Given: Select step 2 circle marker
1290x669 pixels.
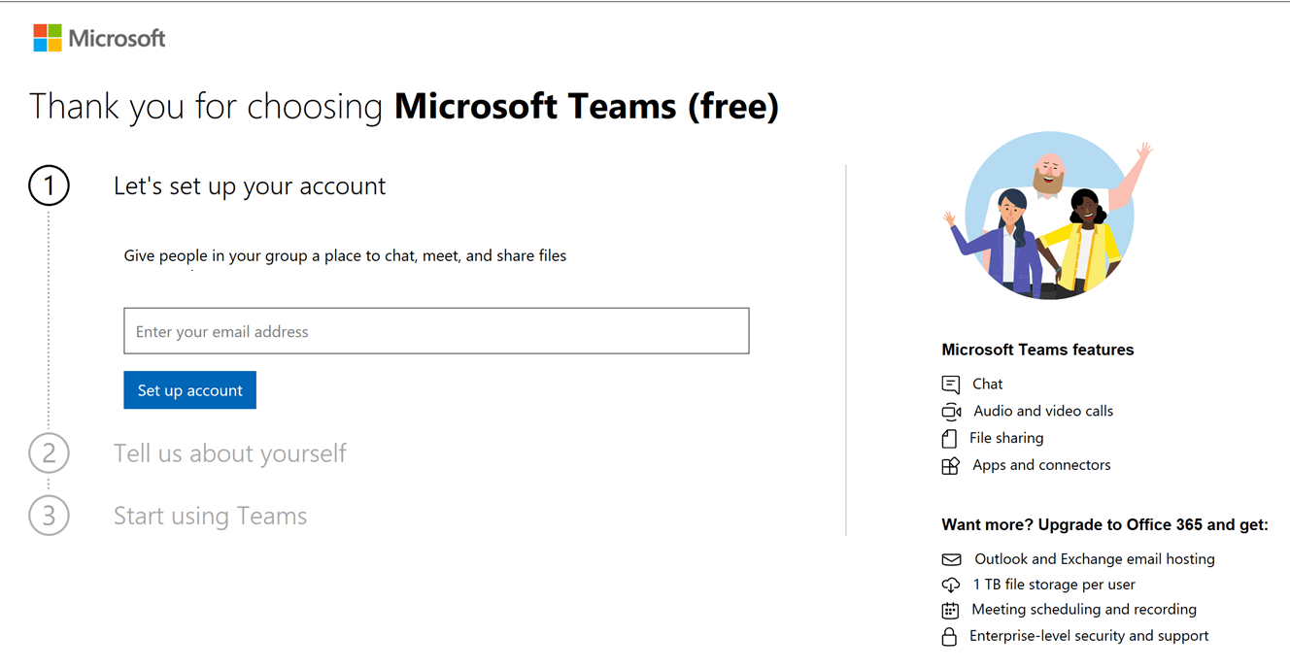Looking at the screenshot, I should pyautogui.click(x=49, y=453).
